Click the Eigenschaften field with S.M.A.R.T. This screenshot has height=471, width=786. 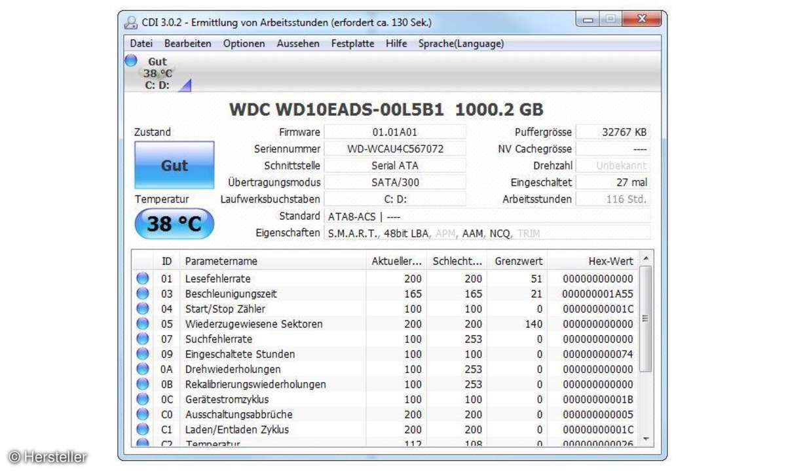(x=487, y=233)
